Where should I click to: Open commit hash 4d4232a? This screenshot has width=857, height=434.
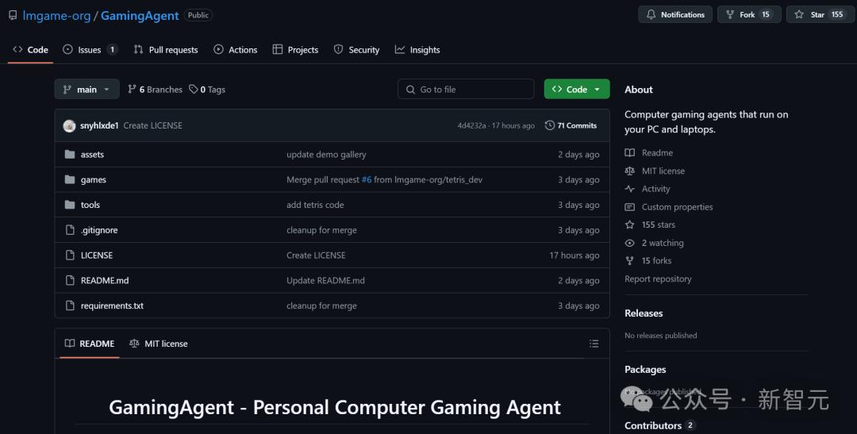(471, 125)
